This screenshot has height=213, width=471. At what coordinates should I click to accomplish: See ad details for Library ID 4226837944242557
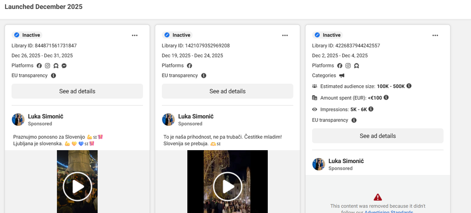pos(378,136)
